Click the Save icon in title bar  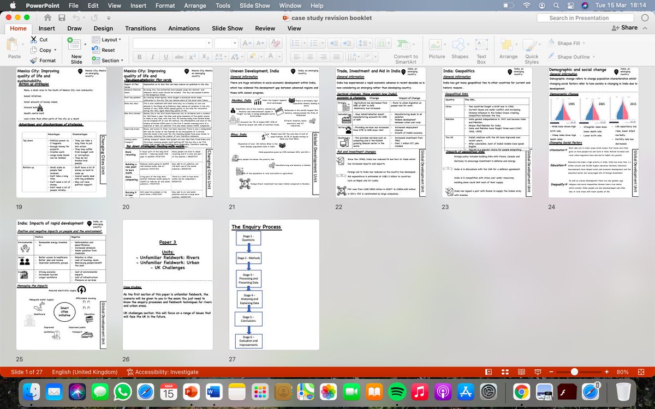(62, 17)
